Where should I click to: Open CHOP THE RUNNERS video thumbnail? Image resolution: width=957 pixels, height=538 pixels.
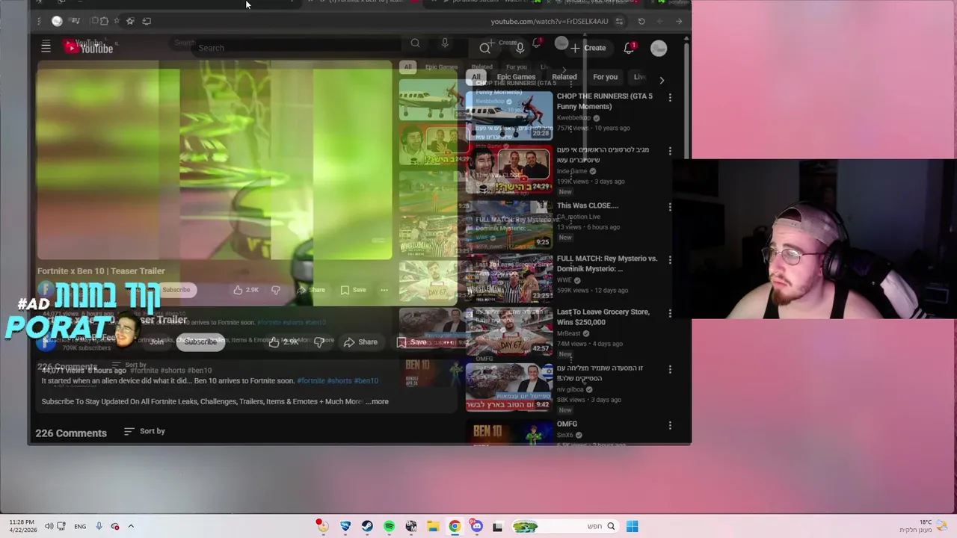tap(509, 116)
